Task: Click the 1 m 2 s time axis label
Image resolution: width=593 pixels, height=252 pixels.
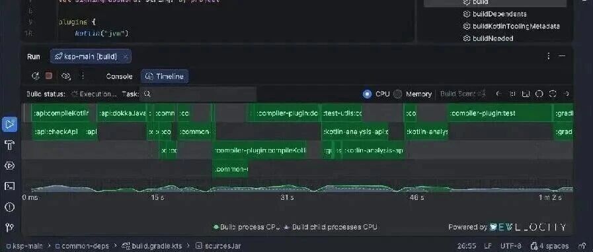Action: coord(550,198)
